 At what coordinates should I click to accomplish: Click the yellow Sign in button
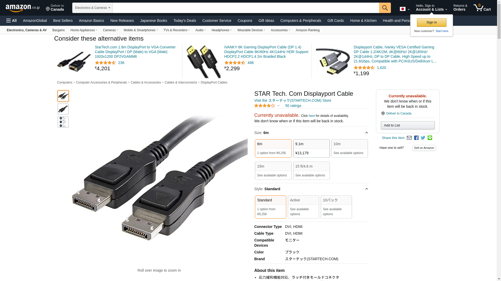click(x=431, y=22)
